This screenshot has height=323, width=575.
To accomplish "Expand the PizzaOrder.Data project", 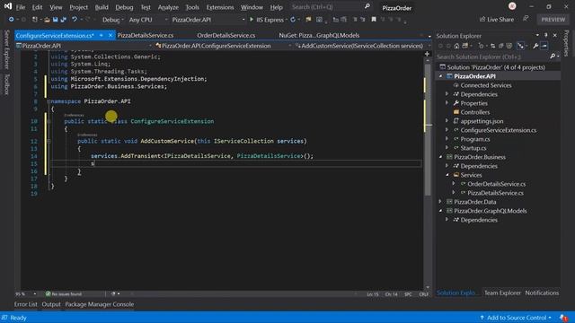I will [441, 202].
